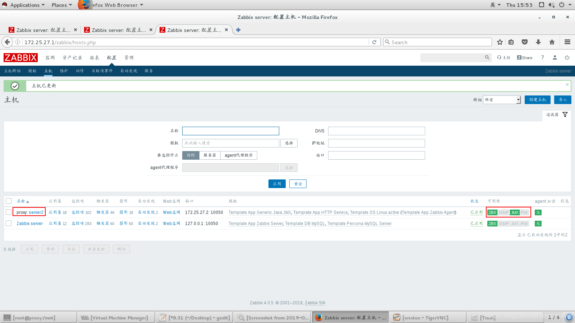Screen dimensions: 575x323
Task: Open the server2 host link
Action: click(36, 212)
